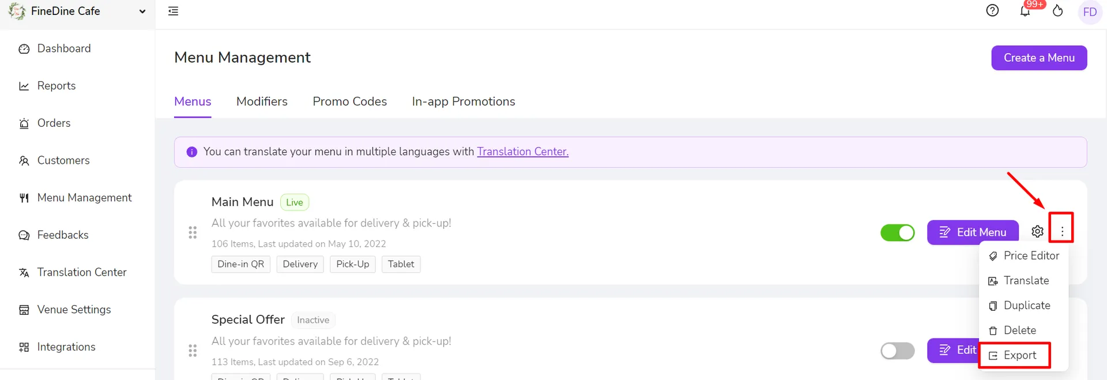Image resolution: width=1107 pixels, height=380 pixels.
Task: Click the Special Offer drag handle
Action: (x=193, y=351)
